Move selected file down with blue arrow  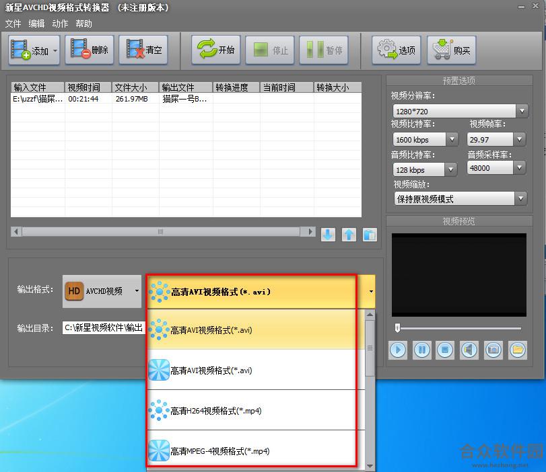[328, 235]
